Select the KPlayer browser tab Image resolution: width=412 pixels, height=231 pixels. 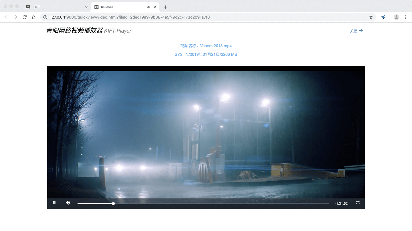click(125, 7)
